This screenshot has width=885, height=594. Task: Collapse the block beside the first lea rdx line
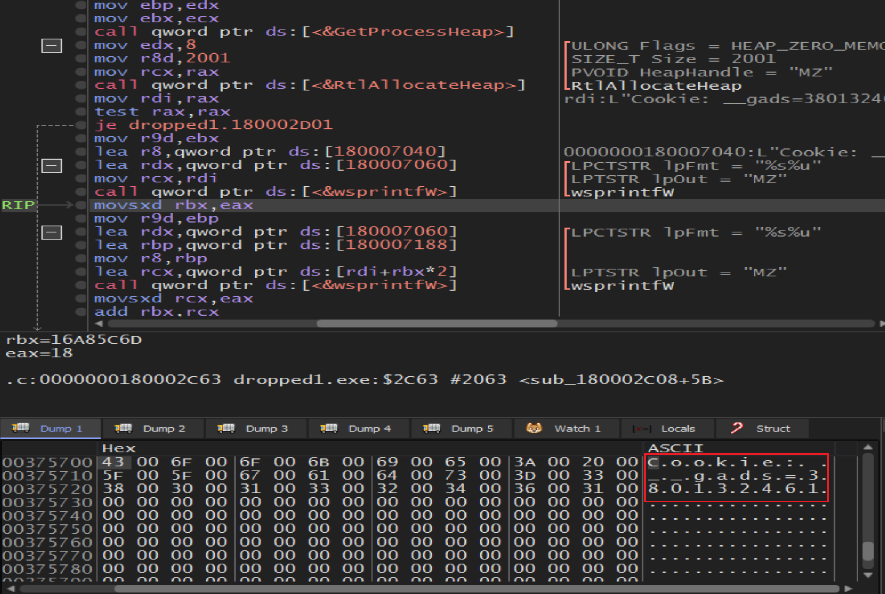(52, 166)
